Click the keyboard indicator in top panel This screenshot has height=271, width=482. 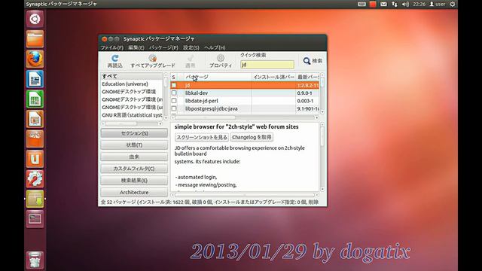pyautogui.click(x=361, y=4)
